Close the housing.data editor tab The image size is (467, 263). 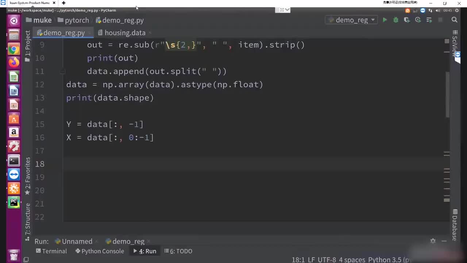[x=150, y=33]
